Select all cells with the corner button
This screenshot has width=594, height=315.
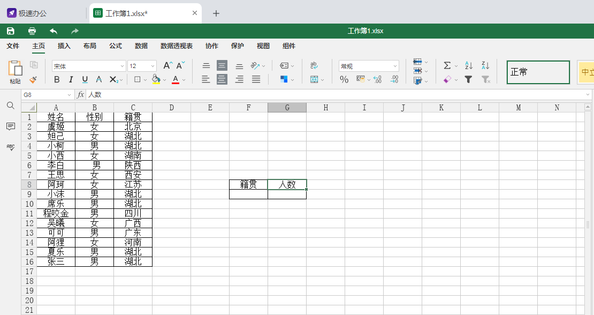tap(29, 108)
